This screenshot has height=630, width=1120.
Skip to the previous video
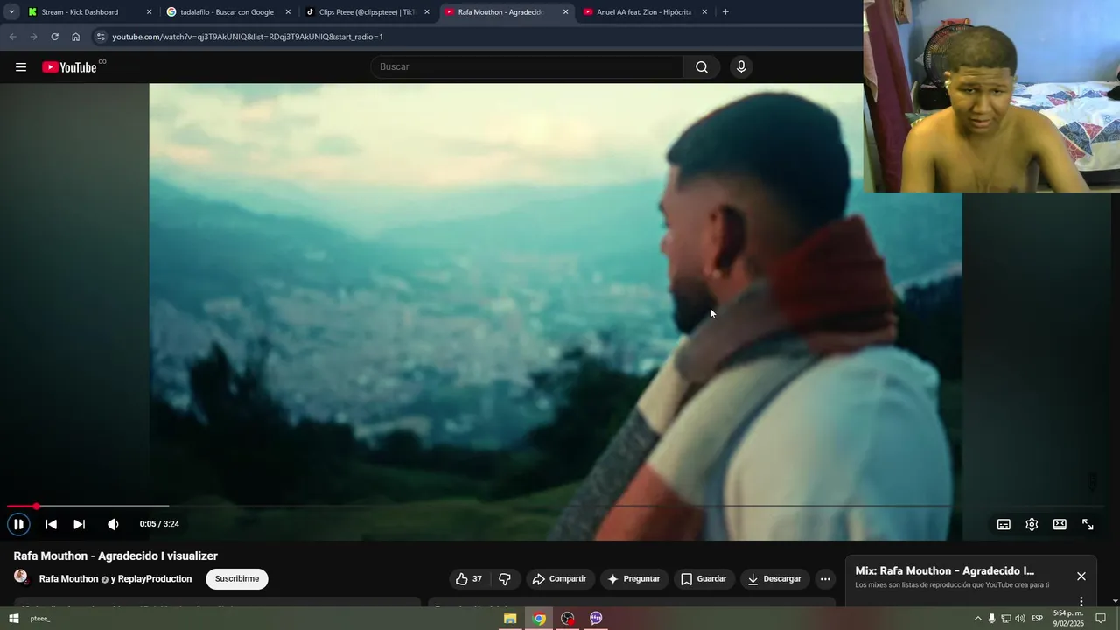pyautogui.click(x=51, y=524)
